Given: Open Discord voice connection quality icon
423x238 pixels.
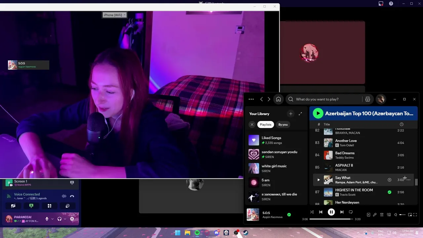Looking at the screenshot, I should (9, 196).
